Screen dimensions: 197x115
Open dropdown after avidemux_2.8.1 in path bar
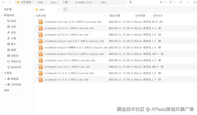coord(95,2)
